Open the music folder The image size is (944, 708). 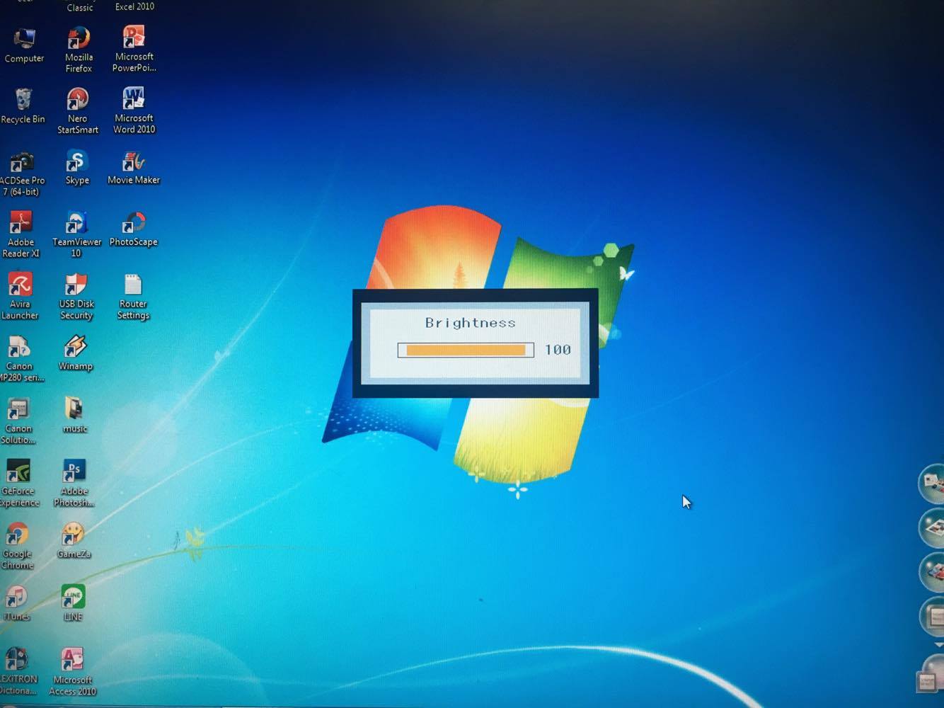click(75, 415)
